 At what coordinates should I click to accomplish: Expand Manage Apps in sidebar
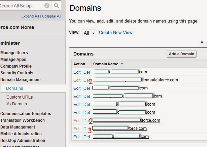pyautogui.click(x=13, y=60)
